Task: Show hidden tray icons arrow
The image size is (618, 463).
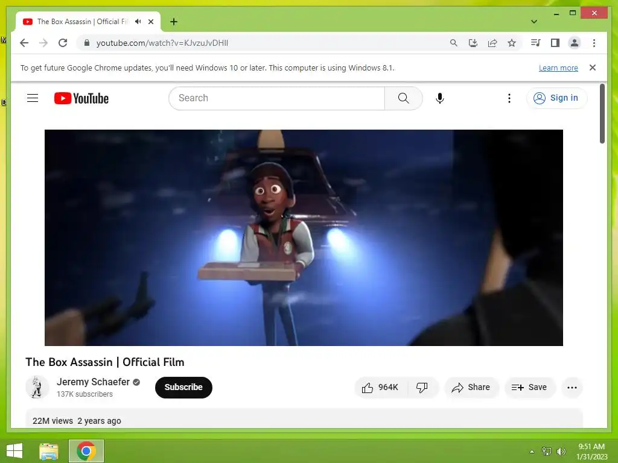Action: click(532, 452)
